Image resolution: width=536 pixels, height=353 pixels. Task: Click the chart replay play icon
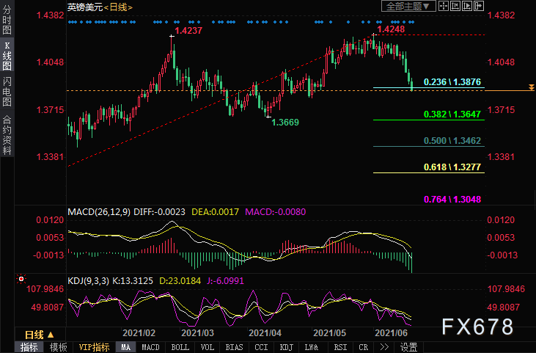pyautogui.click(x=467, y=6)
